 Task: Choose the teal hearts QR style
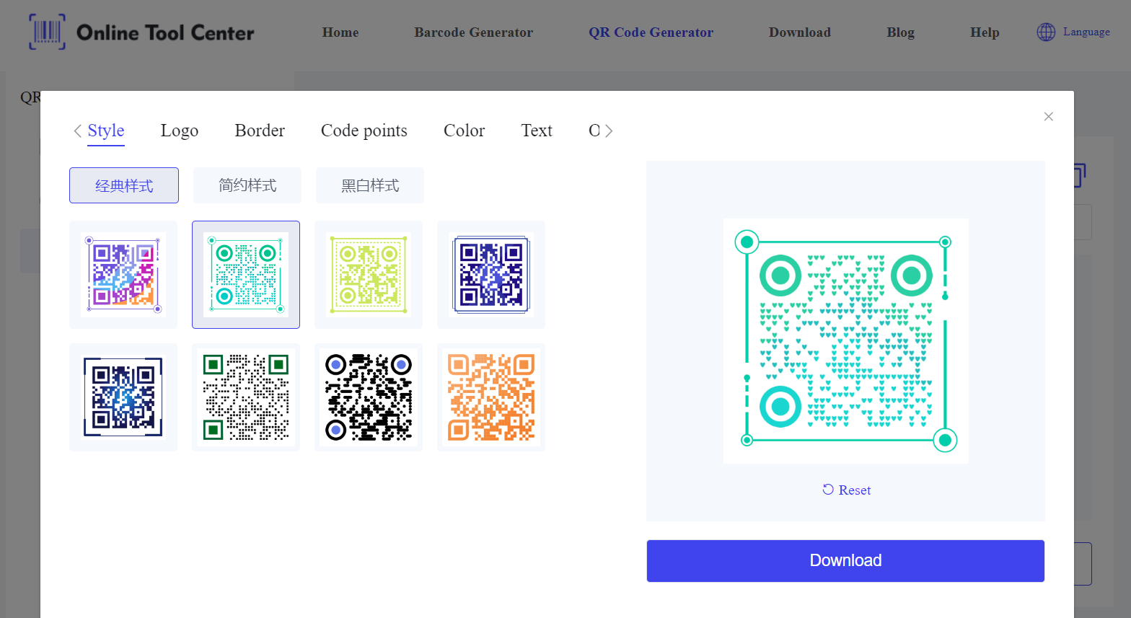click(x=246, y=275)
